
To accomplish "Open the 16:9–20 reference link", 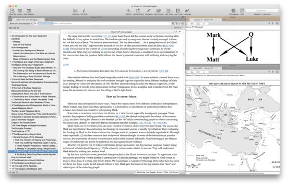I will (x=163, y=71).
